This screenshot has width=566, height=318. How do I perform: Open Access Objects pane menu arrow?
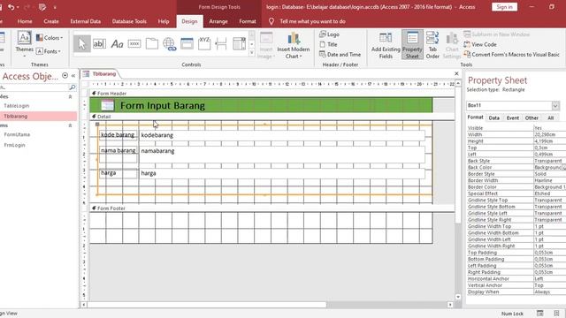click(65, 76)
